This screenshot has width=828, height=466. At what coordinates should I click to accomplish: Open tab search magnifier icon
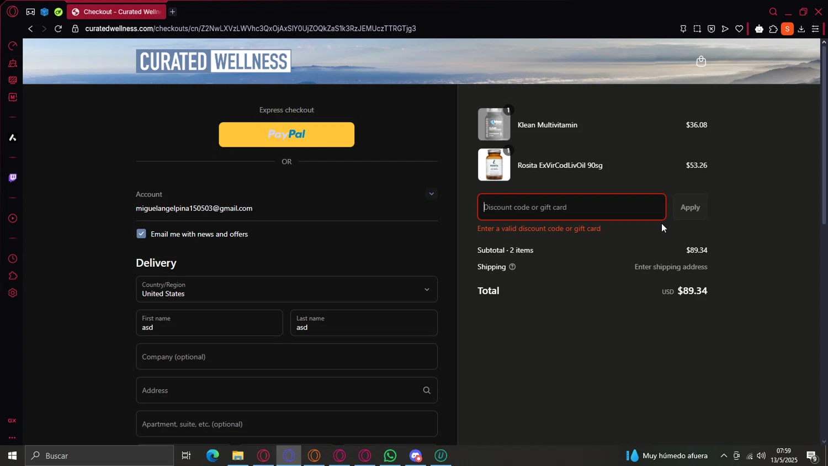pos(773,12)
